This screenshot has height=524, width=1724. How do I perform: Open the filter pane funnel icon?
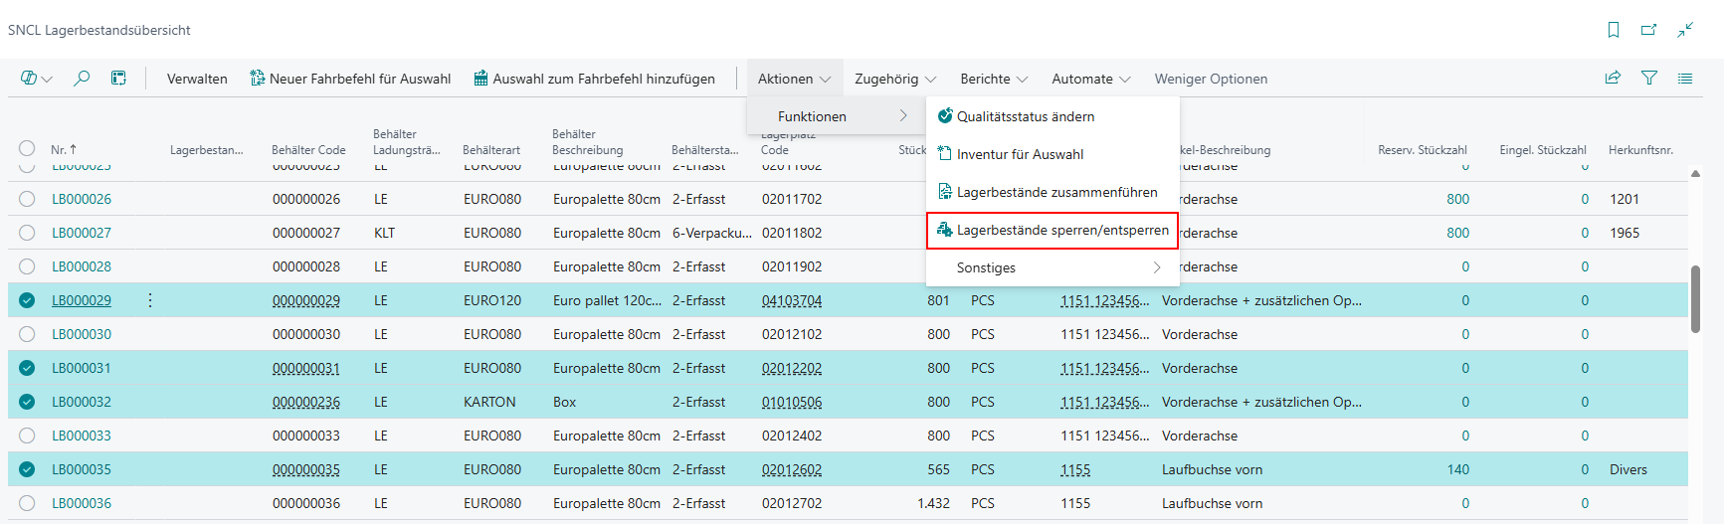(x=1649, y=79)
